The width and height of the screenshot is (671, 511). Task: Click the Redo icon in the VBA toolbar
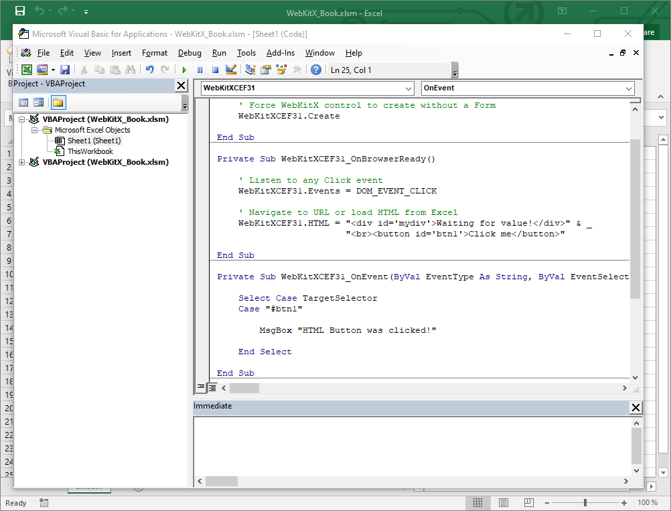[x=165, y=70]
